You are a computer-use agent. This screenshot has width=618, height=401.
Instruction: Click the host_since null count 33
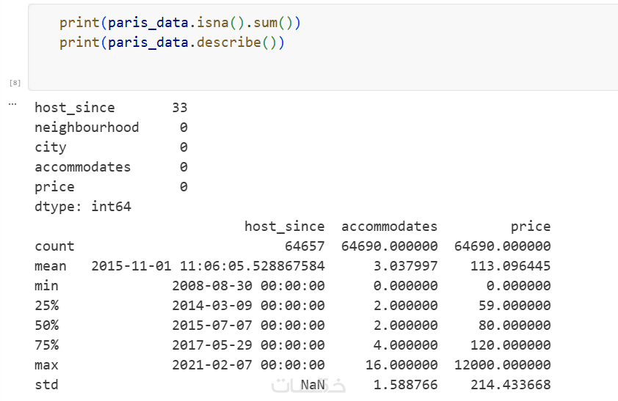click(180, 108)
